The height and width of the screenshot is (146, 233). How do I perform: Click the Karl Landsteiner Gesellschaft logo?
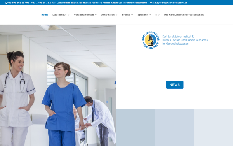(175, 40)
